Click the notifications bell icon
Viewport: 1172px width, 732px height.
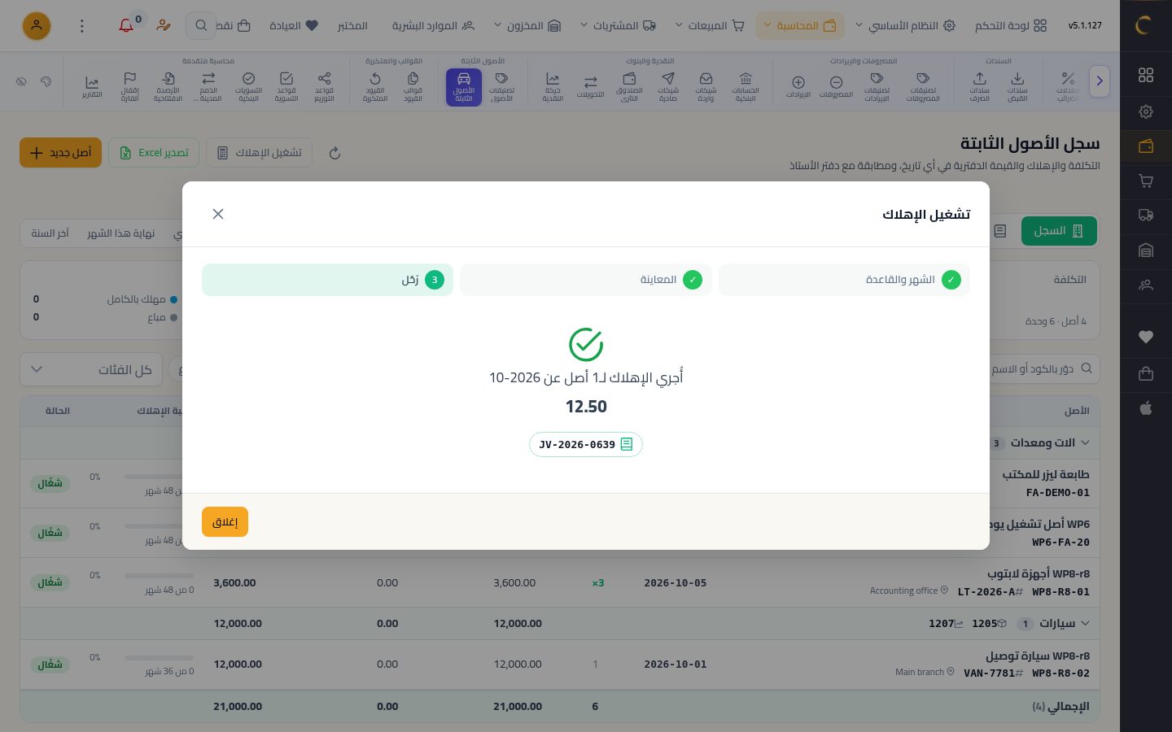click(126, 26)
